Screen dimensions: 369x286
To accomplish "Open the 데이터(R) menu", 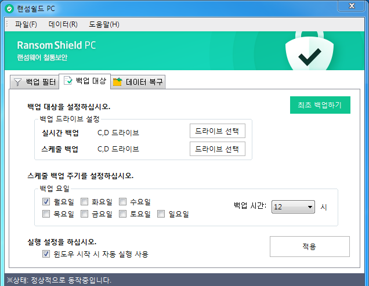I will pos(63,24).
